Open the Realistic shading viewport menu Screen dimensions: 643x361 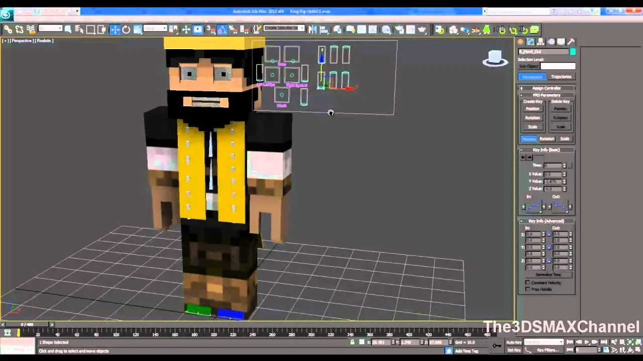[44, 41]
